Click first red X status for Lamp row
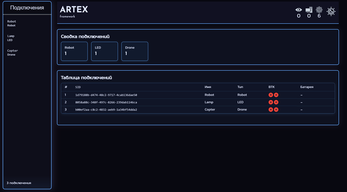This screenshot has width=347, height=192. coord(271,102)
